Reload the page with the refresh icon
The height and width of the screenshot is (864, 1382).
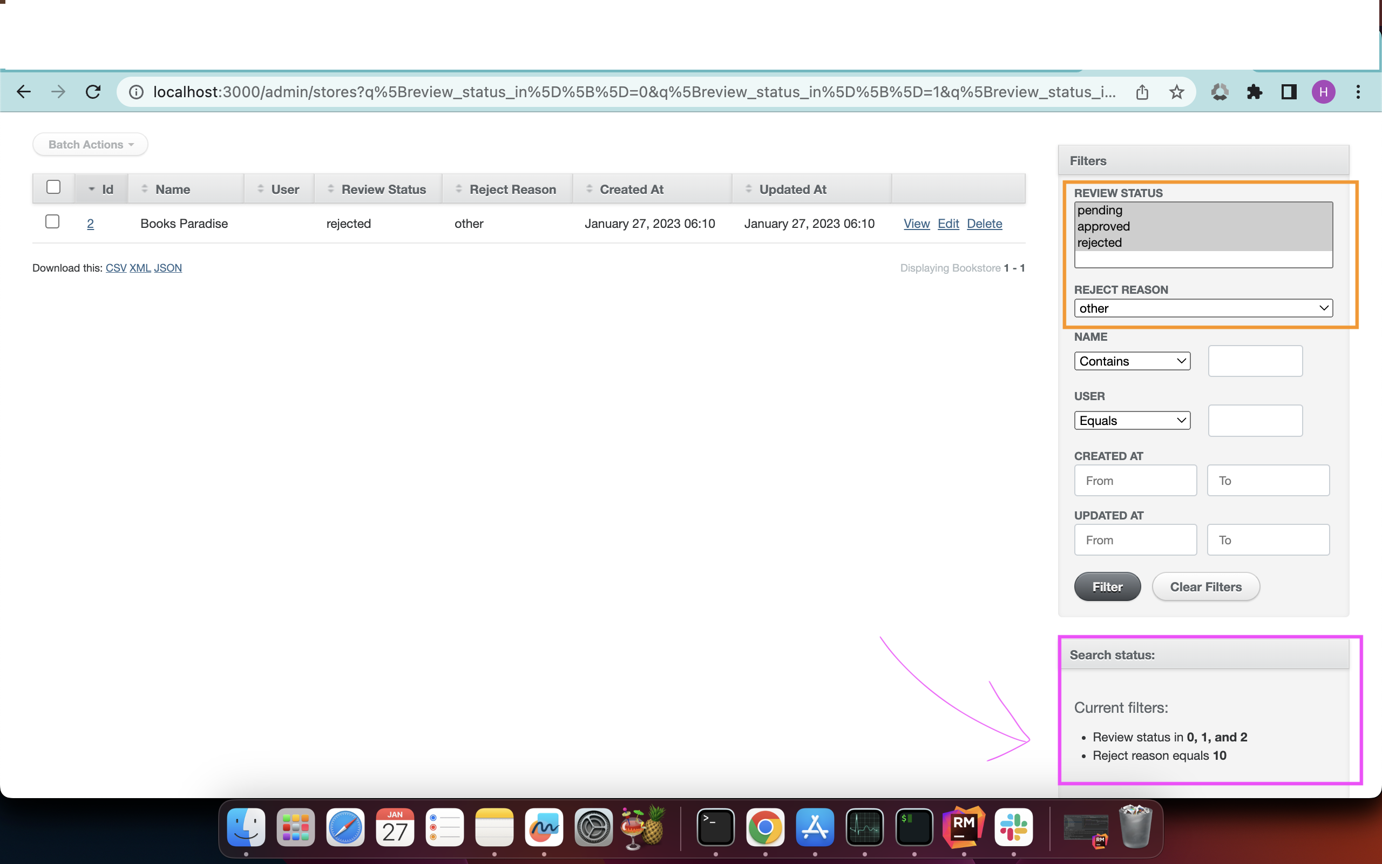coord(93,92)
